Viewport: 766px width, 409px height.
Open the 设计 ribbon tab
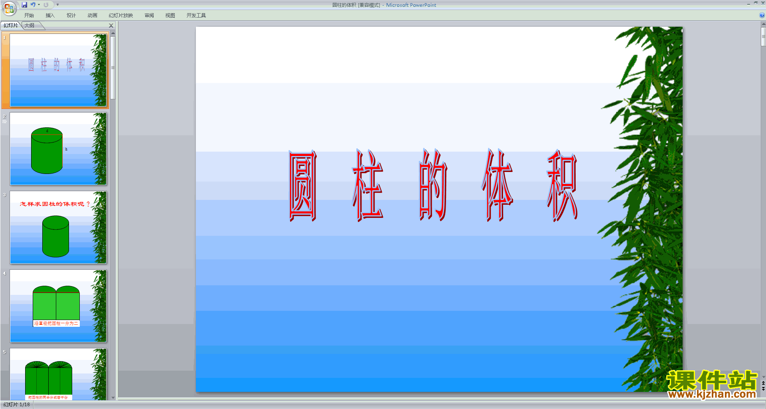71,16
